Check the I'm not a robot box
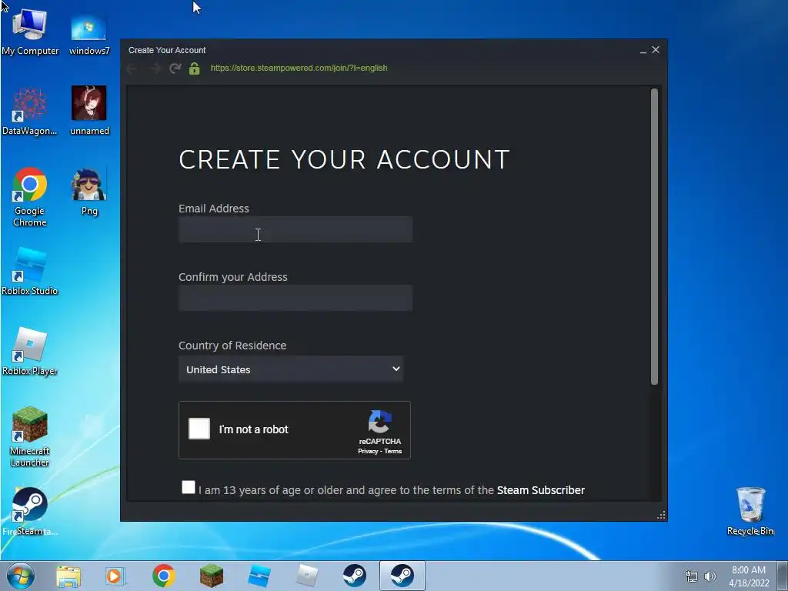Screen dimensions: 788x591 click(x=199, y=429)
